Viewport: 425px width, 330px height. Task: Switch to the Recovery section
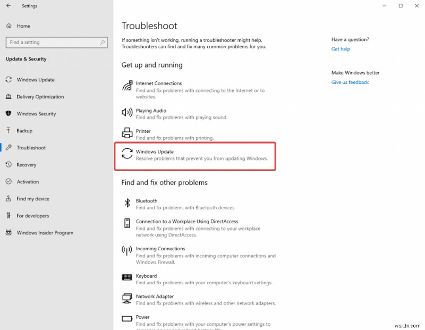29,165
